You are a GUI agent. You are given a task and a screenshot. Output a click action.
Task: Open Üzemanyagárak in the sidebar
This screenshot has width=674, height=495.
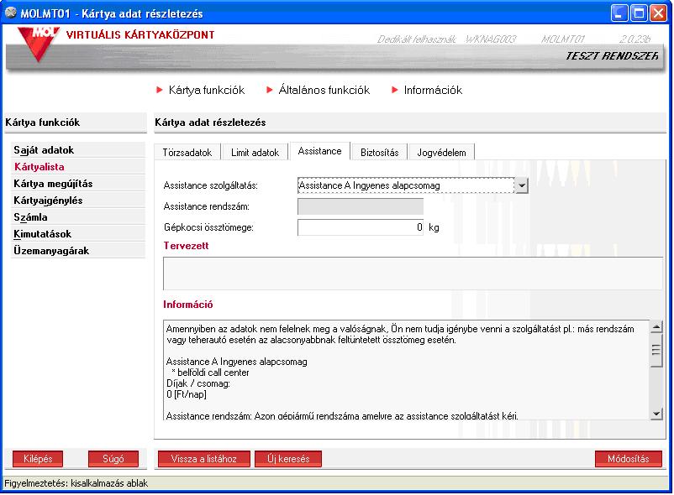pyautogui.click(x=78, y=251)
